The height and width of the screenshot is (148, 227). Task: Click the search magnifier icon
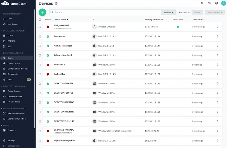pyautogui.click(x=52, y=12)
